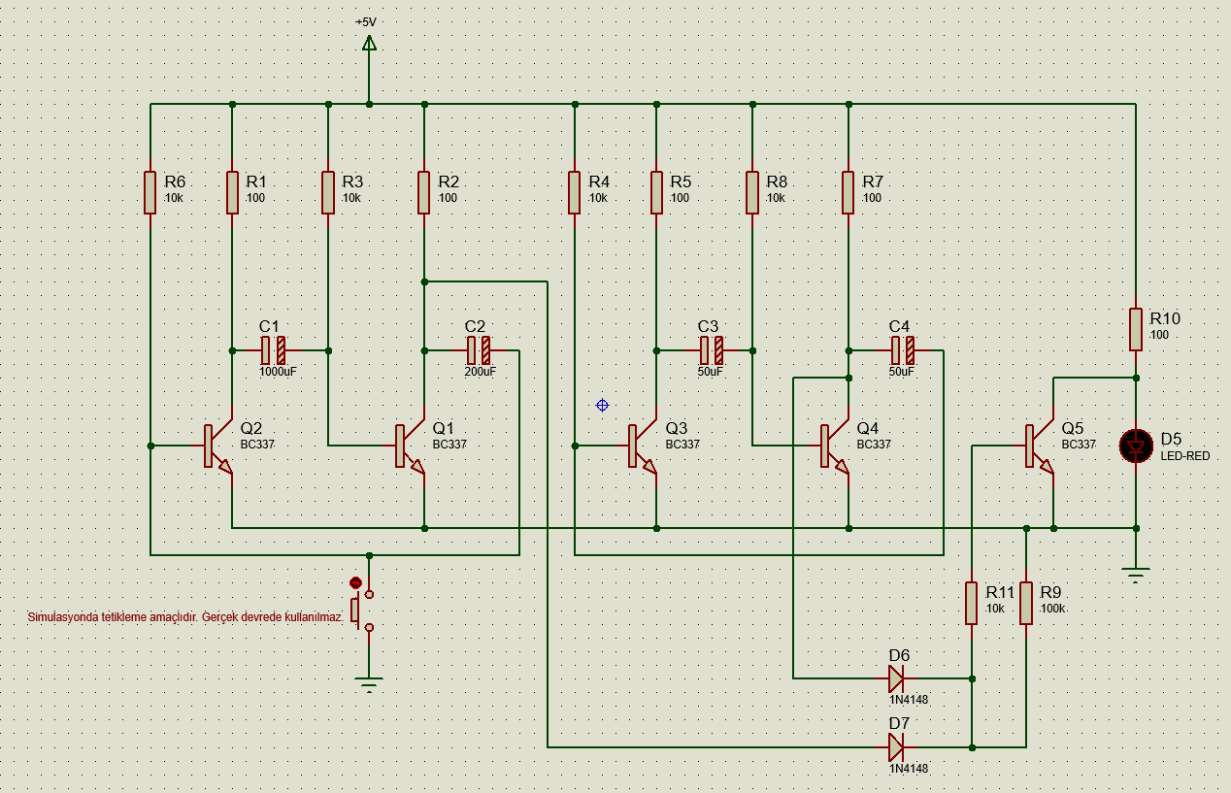The image size is (1231, 793).
Task: Click the C1 1000uF capacitor
Action: pyautogui.click(x=273, y=350)
